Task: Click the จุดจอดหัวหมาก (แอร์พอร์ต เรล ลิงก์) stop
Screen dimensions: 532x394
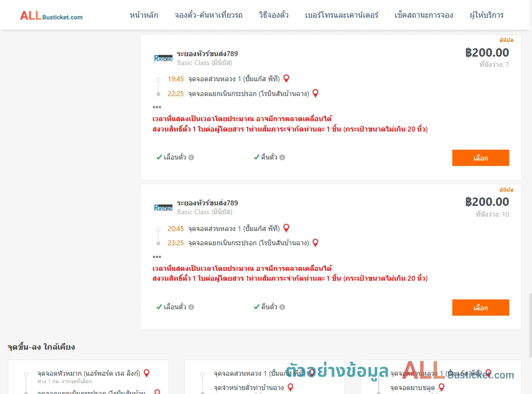Action: click(89, 373)
